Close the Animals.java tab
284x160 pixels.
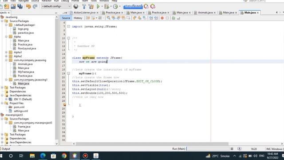coord(215,13)
